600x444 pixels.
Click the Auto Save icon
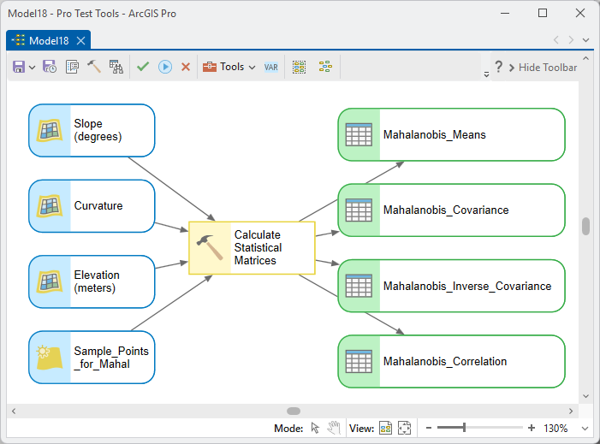(x=50, y=67)
